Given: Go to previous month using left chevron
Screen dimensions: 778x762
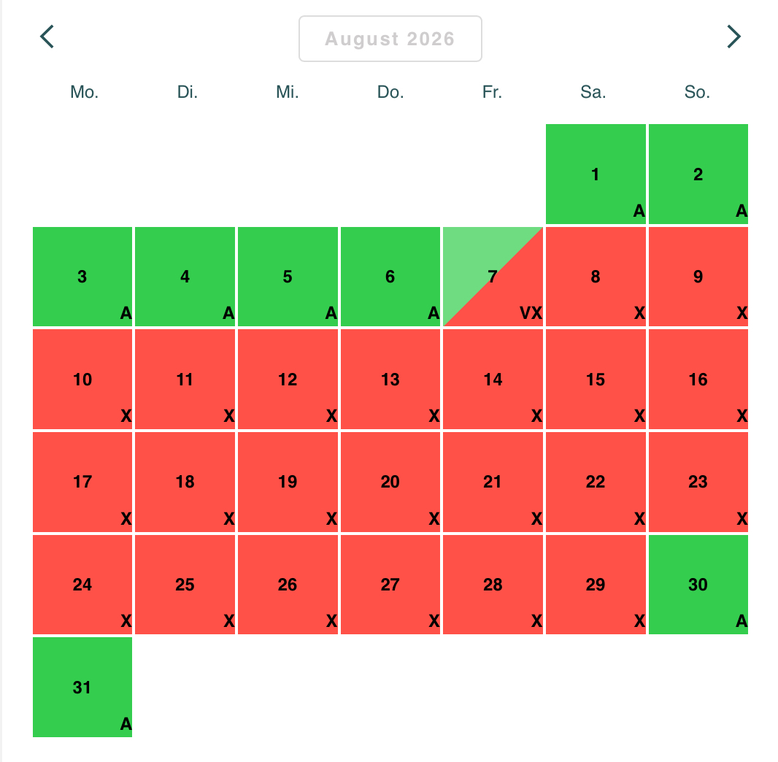Looking at the screenshot, I should tap(47, 36).
